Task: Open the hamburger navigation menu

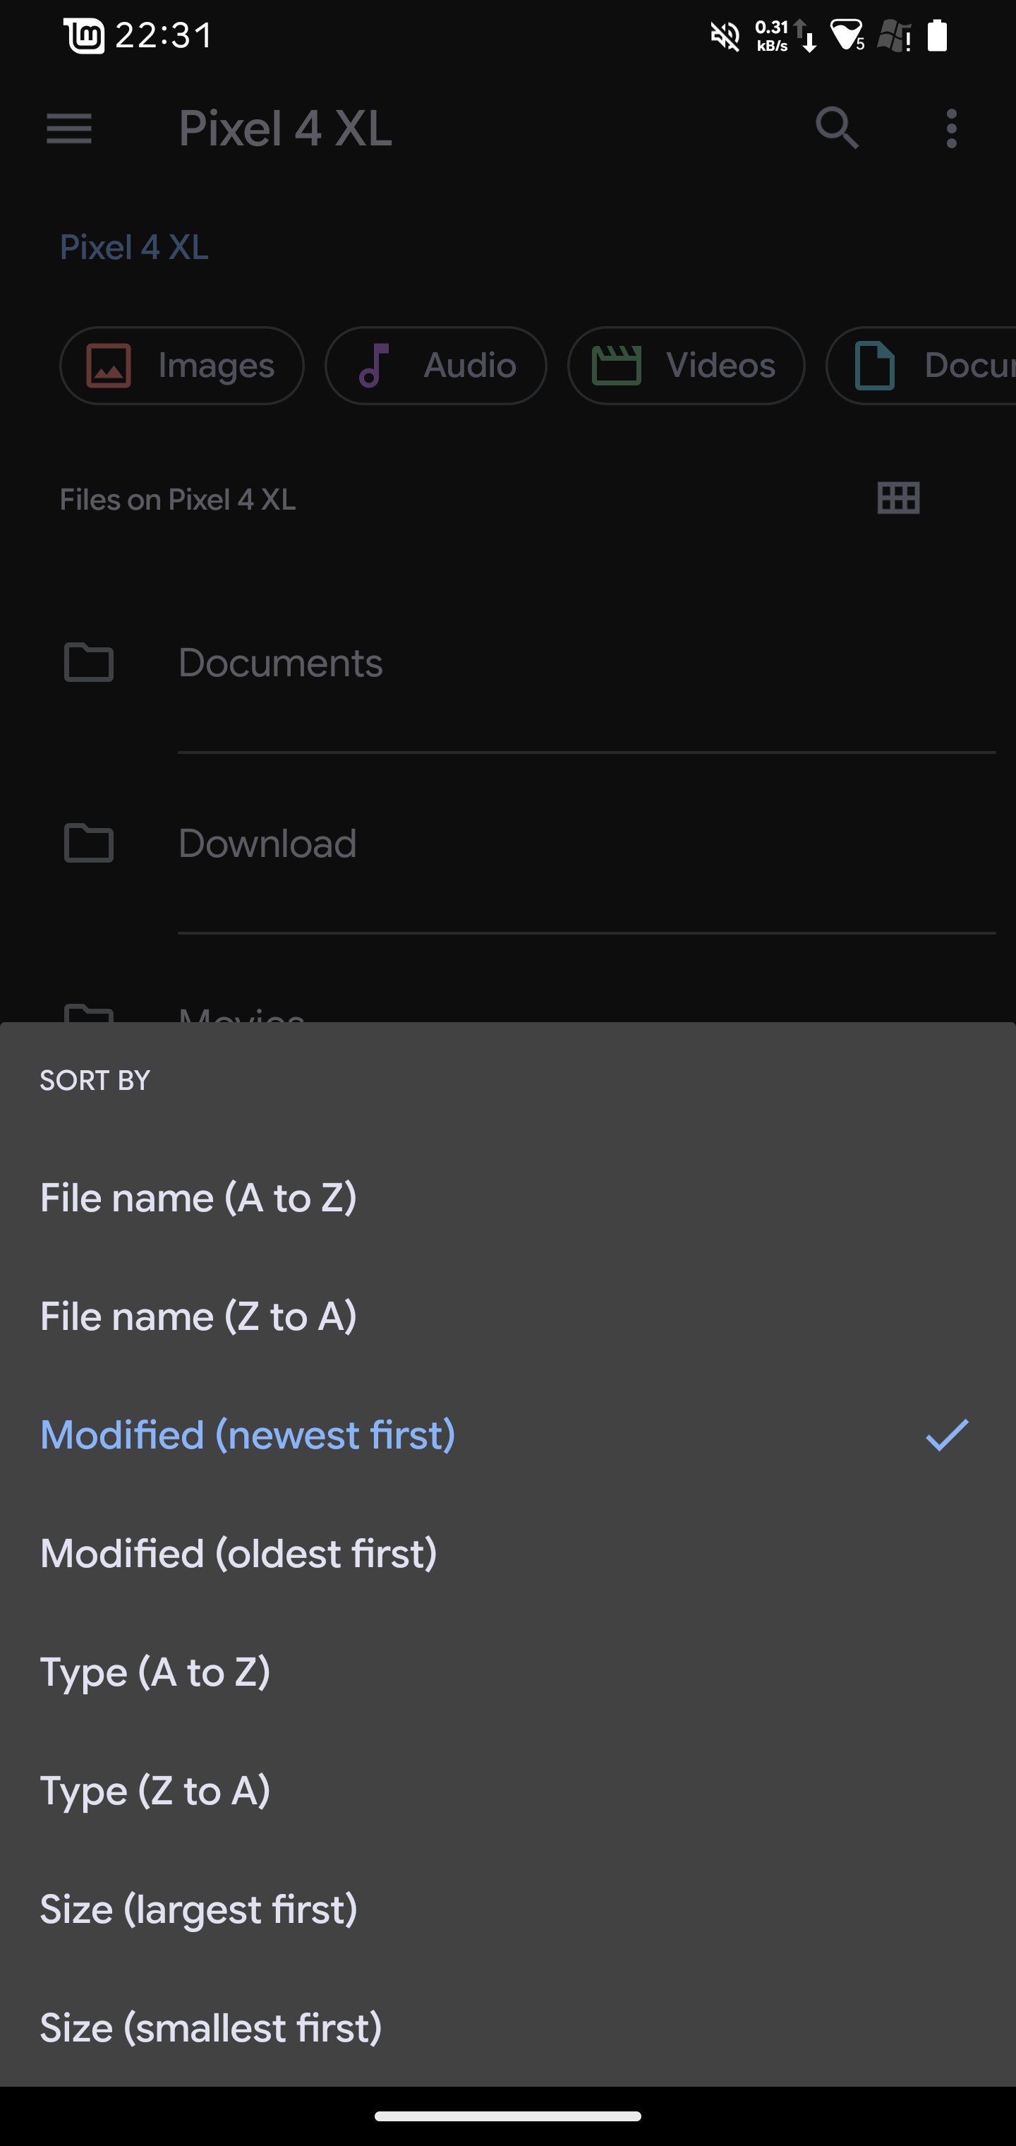Action: pyautogui.click(x=69, y=129)
